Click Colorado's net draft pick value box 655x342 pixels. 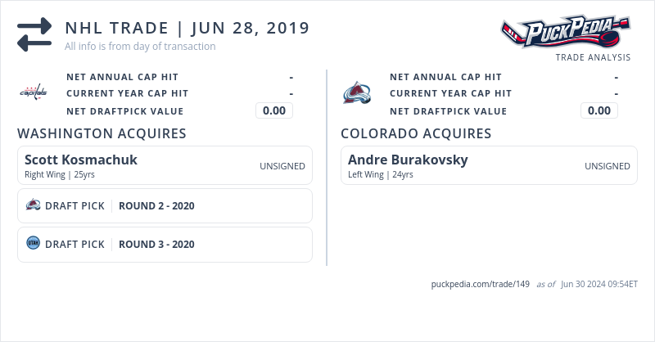(599, 111)
